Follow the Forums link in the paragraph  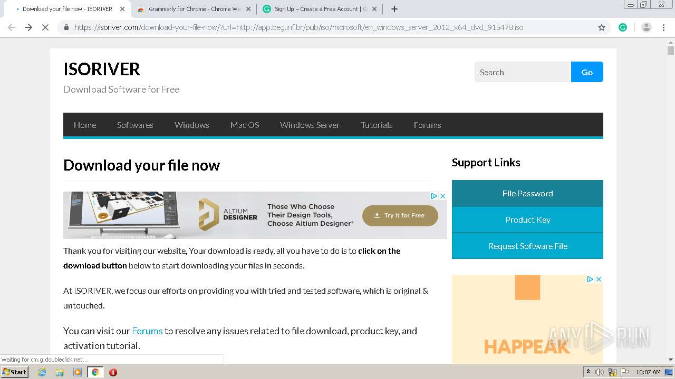[x=147, y=331]
